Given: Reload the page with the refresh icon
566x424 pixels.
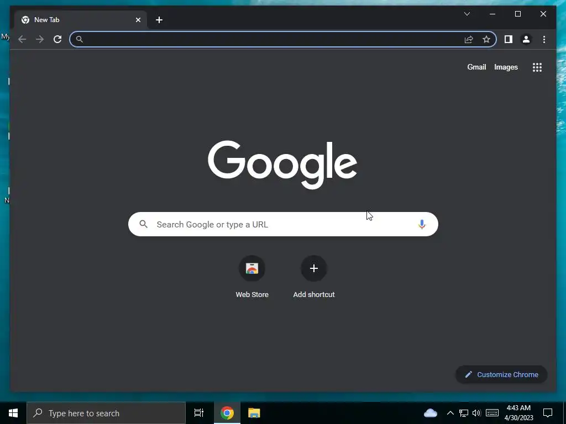Looking at the screenshot, I should 57,39.
